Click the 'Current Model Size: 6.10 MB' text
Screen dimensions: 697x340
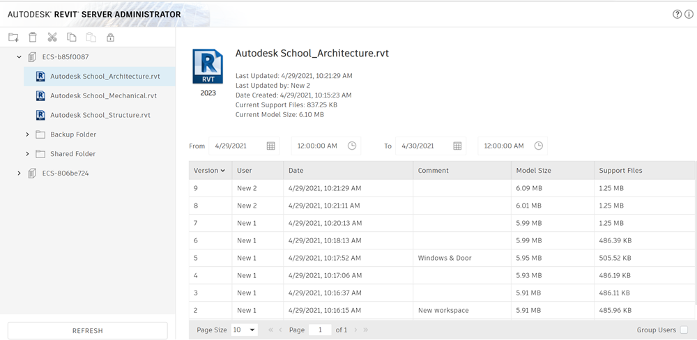click(x=279, y=115)
